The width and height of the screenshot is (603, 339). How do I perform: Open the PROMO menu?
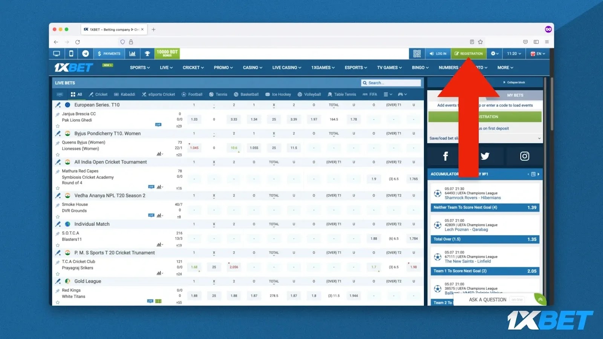pyautogui.click(x=223, y=68)
